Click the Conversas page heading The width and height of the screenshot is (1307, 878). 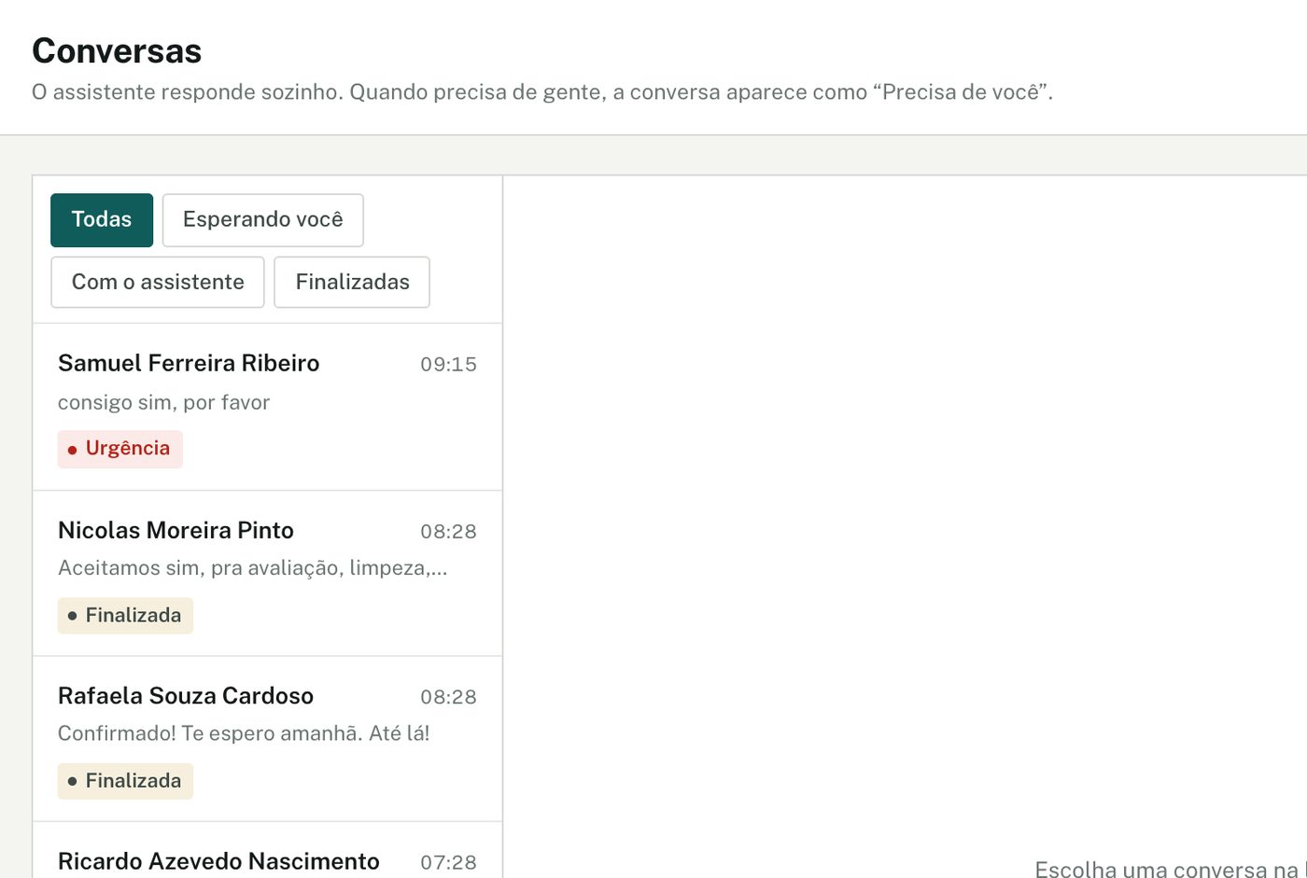pos(117,51)
